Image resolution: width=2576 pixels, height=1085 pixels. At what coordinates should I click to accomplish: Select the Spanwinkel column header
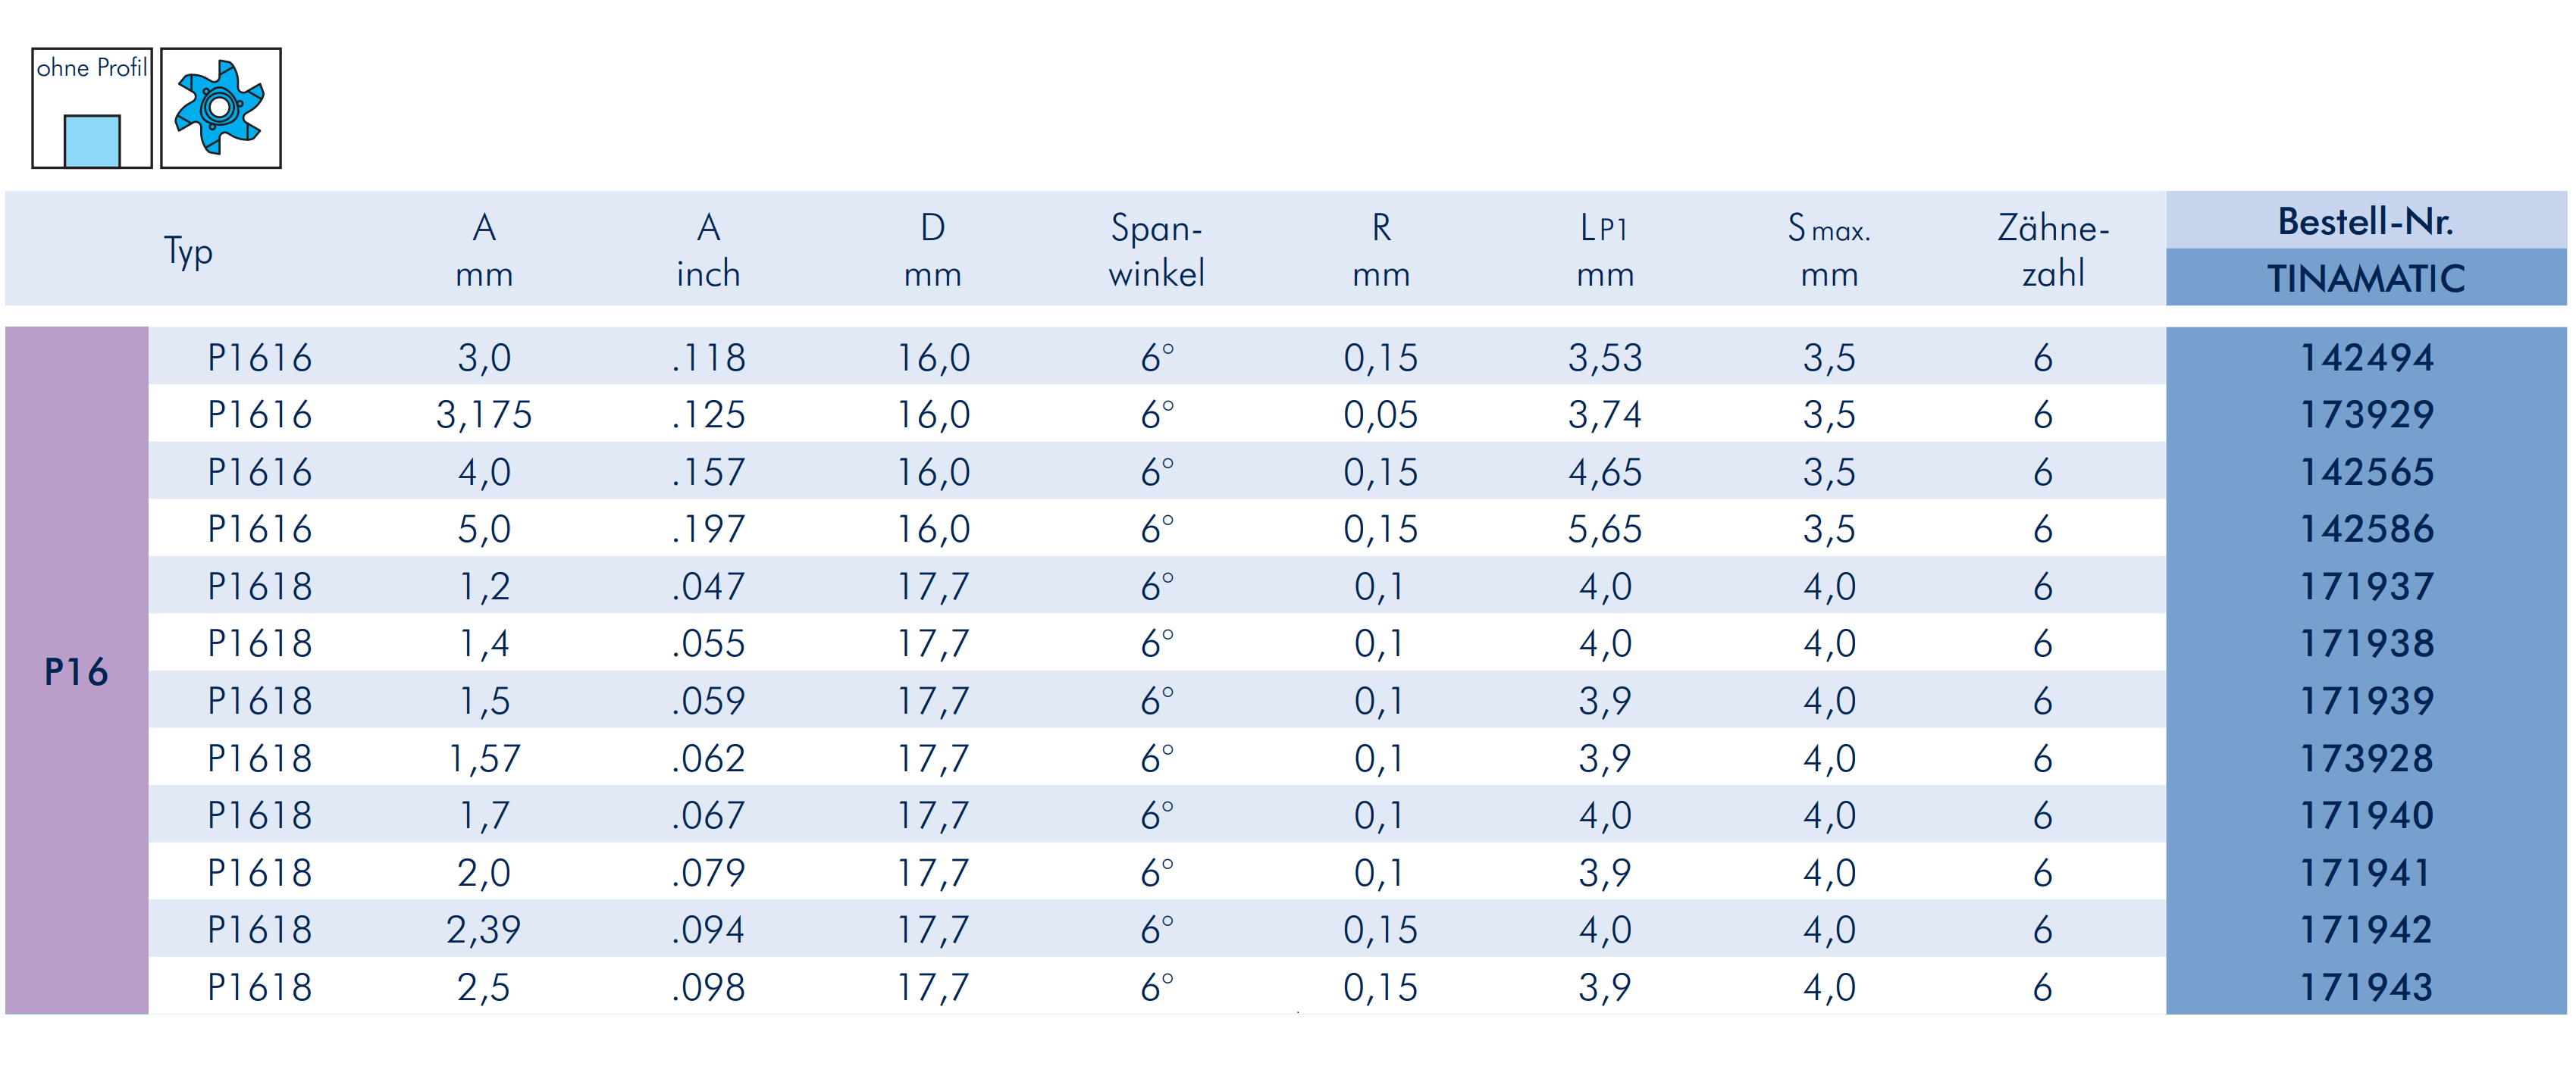click(1156, 250)
